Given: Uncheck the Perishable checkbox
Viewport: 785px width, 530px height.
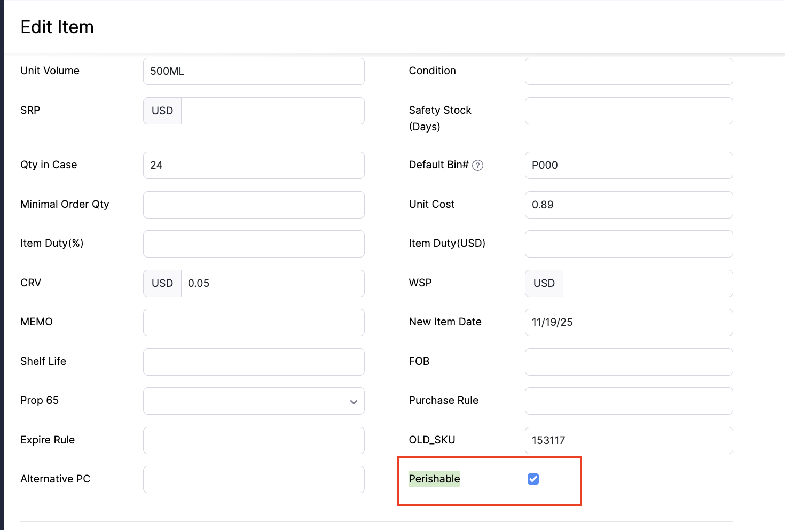Looking at the screenshot, I should tap(533, 479).
